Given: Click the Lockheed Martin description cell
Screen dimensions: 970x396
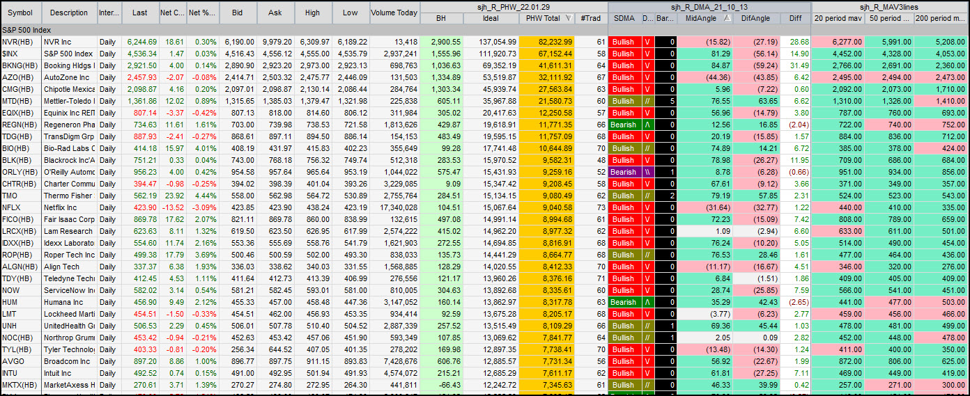Looking at the screenshot, I should coord(69,315).
